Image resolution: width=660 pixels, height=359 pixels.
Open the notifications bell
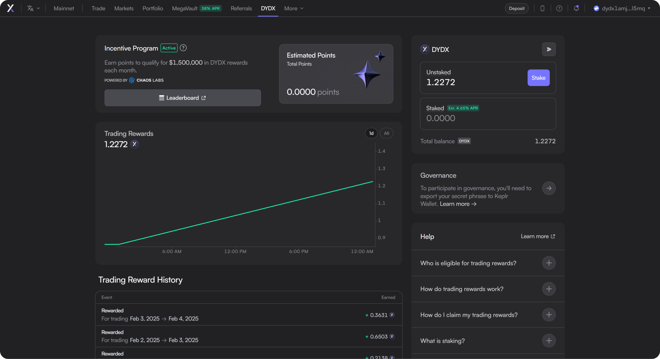pyautogui.click(x=576, y=8)
